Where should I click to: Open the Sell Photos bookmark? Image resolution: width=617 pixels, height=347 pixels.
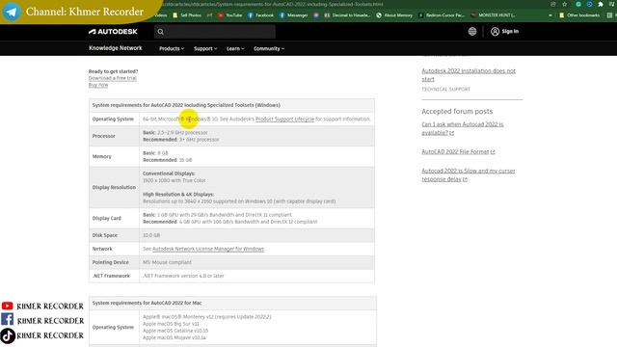[x=187, y=15]
